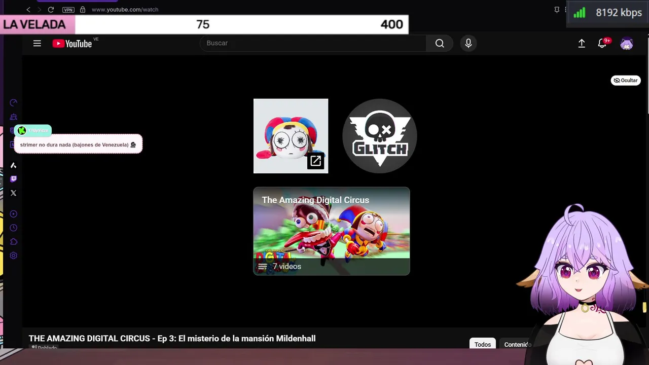Open The Amazing Digital Circus playlist card
Viewport: 649px width, 365px height.
tap(332, 231)
